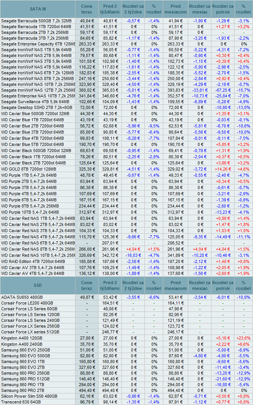253x405 pixels.
Task: Click Transcend 630 64GB current price 96,79 €
Action: (87, 402)
